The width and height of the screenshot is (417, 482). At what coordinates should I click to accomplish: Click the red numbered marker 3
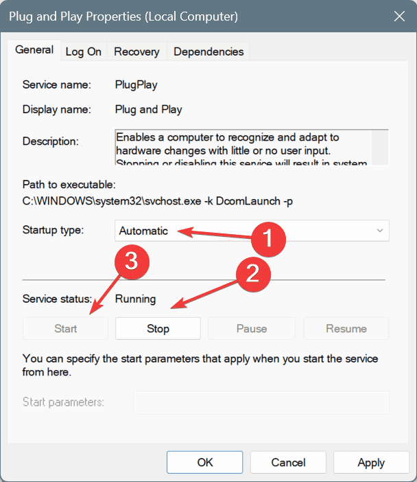click(x=132, y=262)
